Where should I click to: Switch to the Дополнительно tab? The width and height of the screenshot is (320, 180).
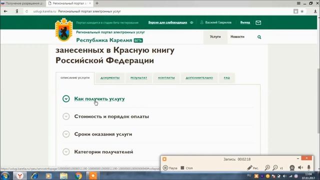199,78
